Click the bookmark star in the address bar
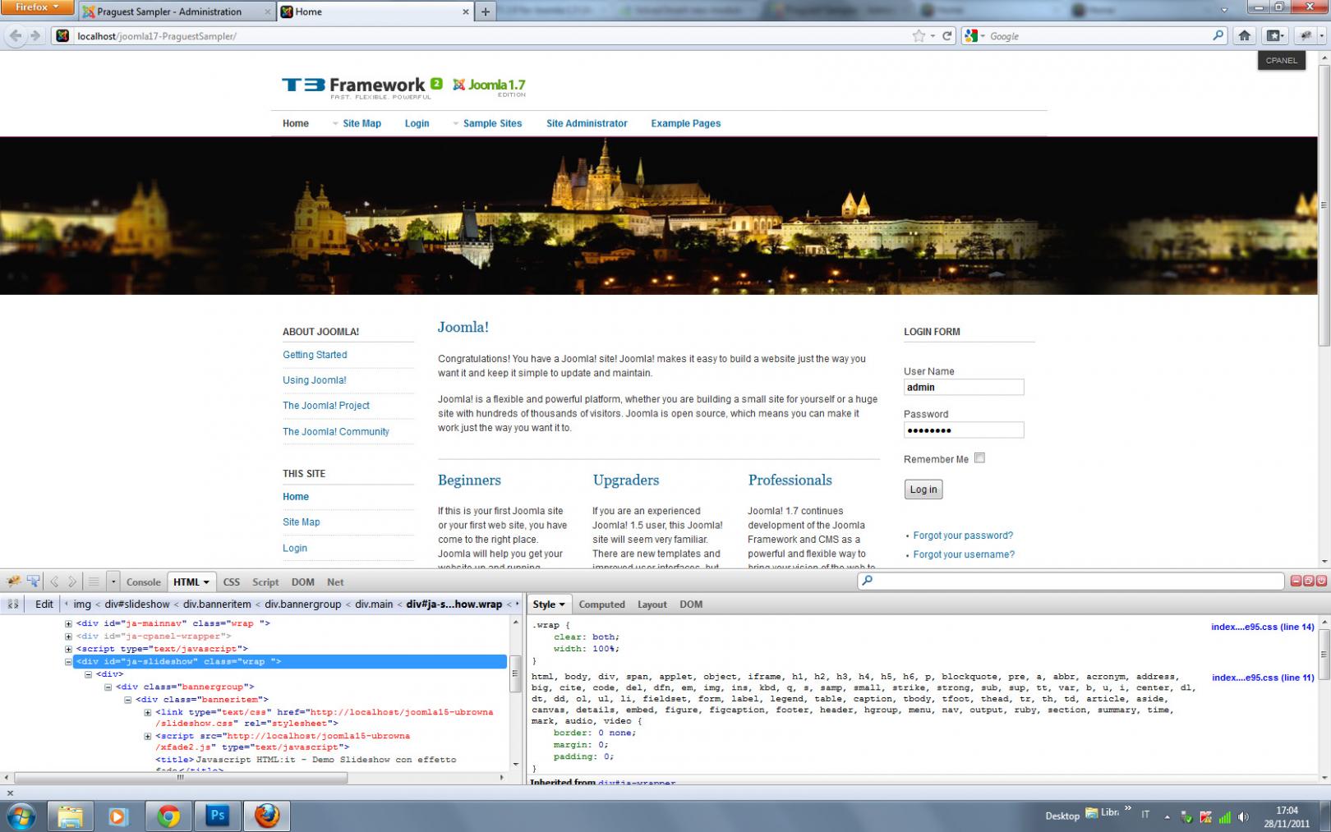 [x=919, y=35]
